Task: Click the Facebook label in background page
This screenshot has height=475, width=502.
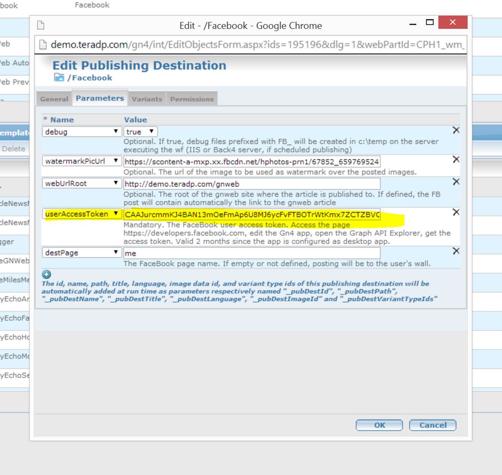Action: (92, 5)
